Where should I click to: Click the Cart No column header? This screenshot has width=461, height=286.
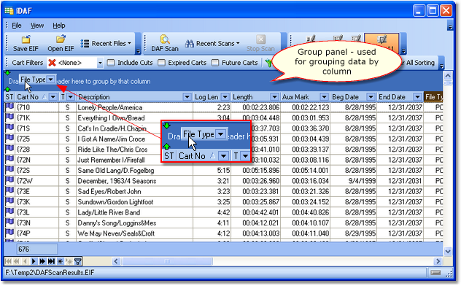[36, 97]
